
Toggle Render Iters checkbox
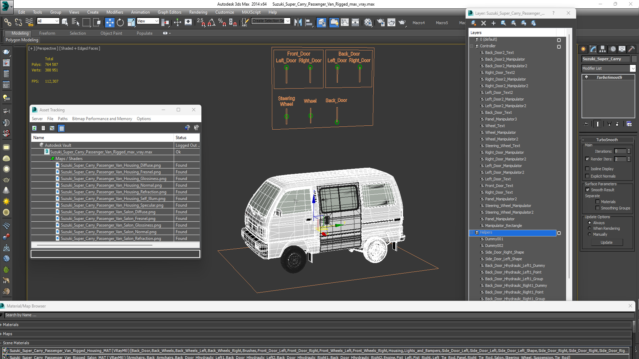tap(587, 159)
